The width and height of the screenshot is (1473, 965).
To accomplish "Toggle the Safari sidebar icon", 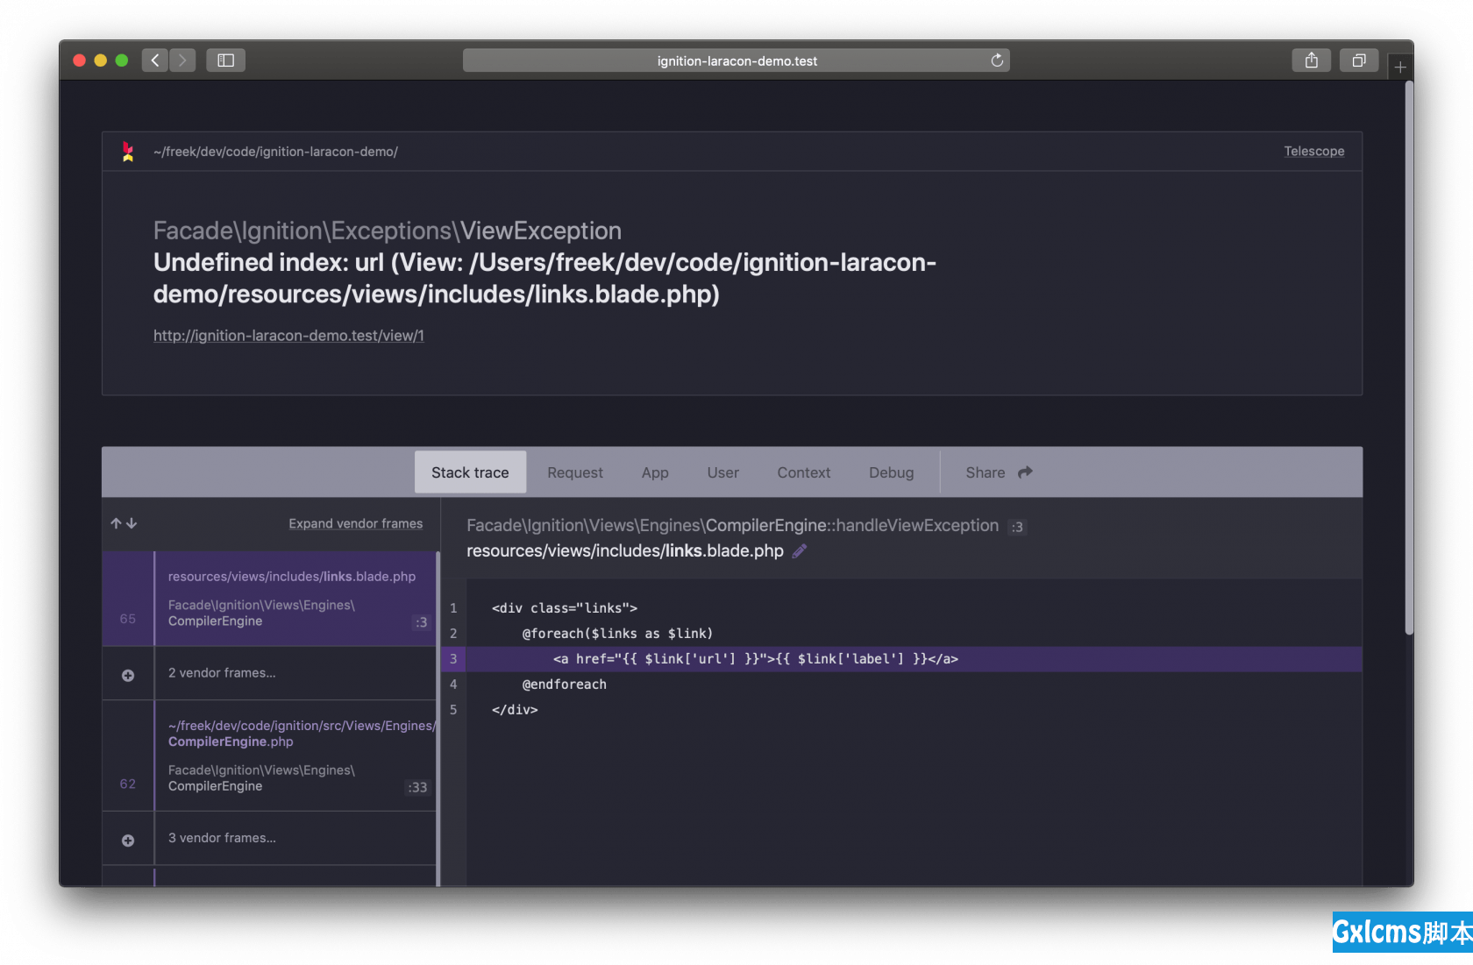I will pos(225,60).
